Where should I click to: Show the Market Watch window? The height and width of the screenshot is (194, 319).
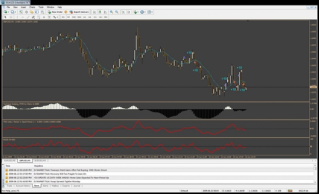click(21, 12)
